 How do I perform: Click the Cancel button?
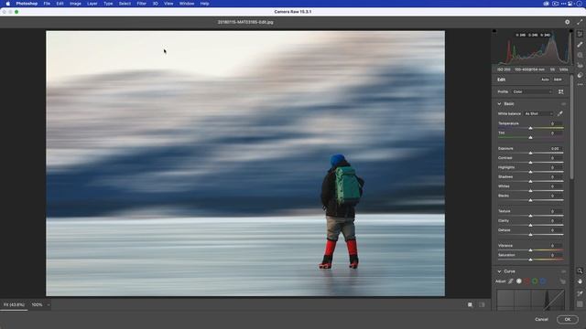pos(541,319)
